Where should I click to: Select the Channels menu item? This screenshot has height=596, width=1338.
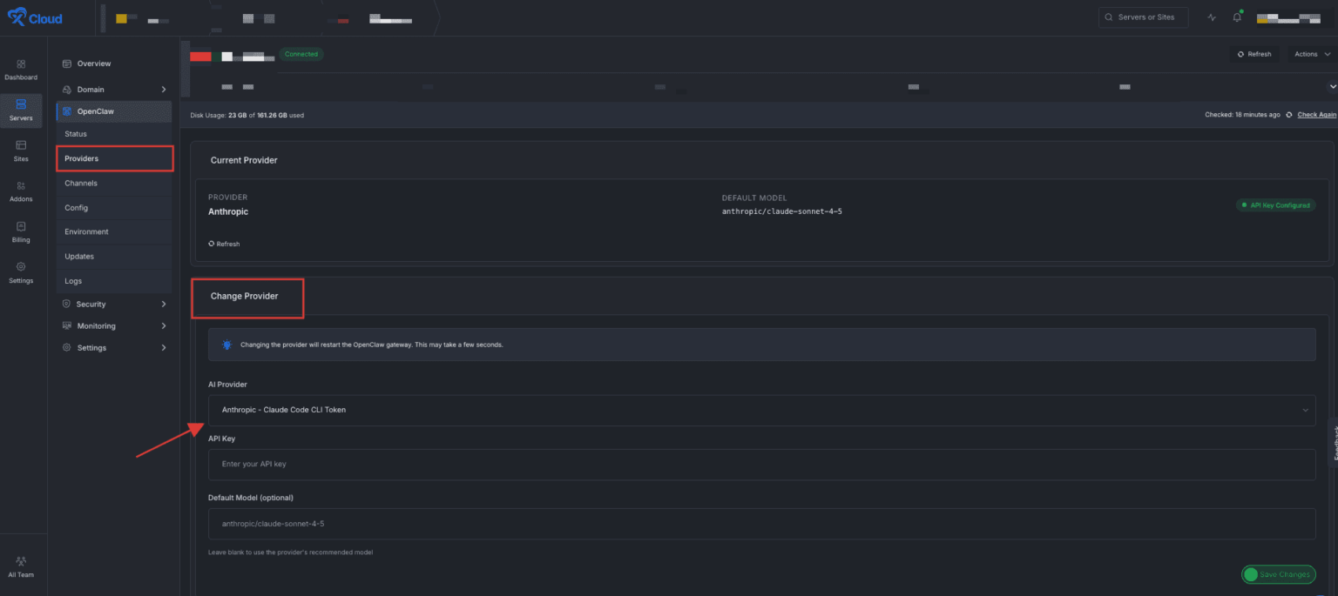click(x=80, y=183)
